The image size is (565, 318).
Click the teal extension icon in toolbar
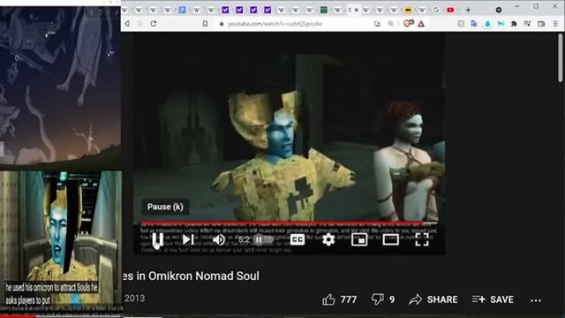501,24
